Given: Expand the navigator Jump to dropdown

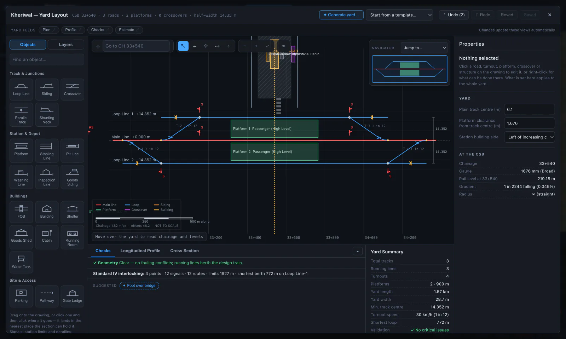Looking at the screenshot, I should tap(424, 48).
